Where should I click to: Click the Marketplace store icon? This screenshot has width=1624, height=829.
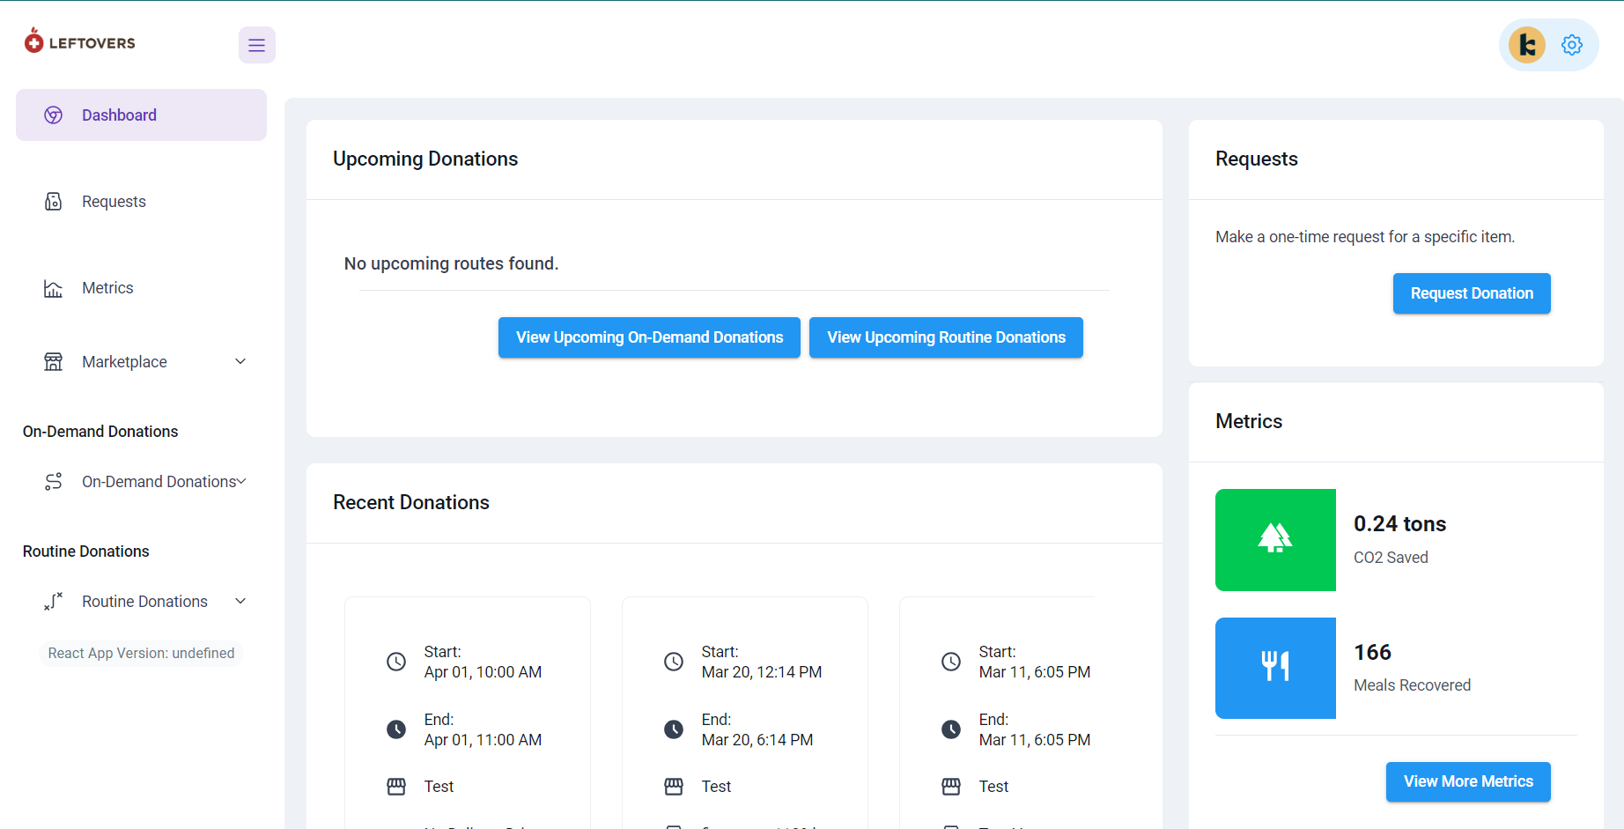[54, 362]
